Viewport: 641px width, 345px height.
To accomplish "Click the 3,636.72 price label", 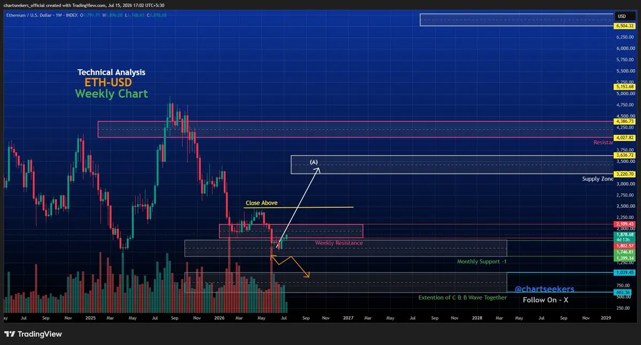I will tap(624, 155).
